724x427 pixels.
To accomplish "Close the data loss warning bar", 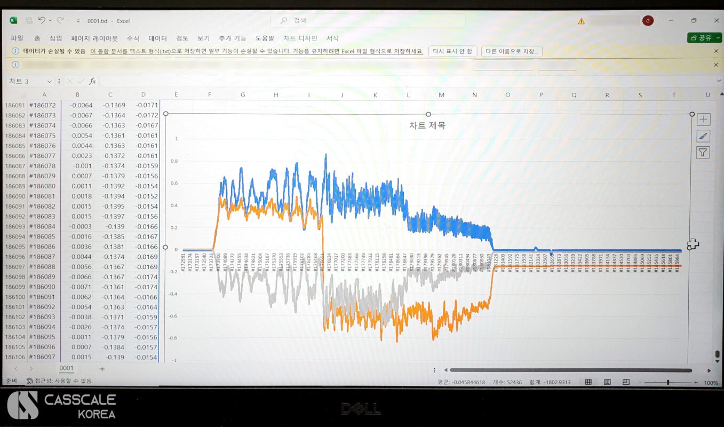I will pyautogui.click(x=716, y=51).
